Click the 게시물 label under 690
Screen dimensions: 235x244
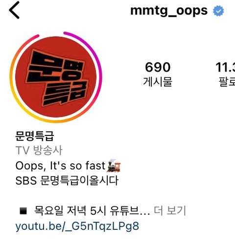pos(158,82)
